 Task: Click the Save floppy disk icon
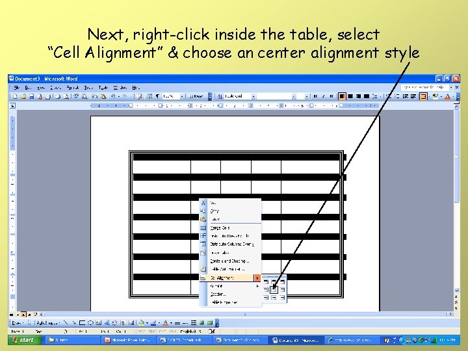(31, 96)
